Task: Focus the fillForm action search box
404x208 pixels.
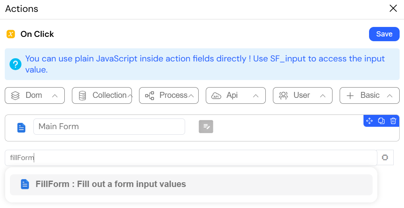Action: [x=191, y=158]
